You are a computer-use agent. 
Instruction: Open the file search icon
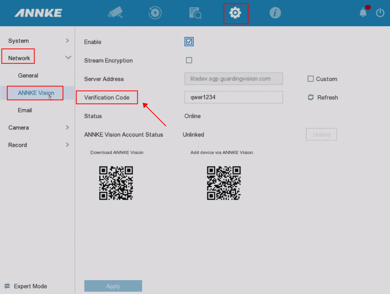coord(195,13)
